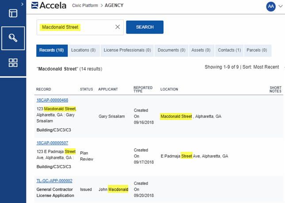Switch to the Locations (0) tab
285x203 pixels.
(83, 50)
